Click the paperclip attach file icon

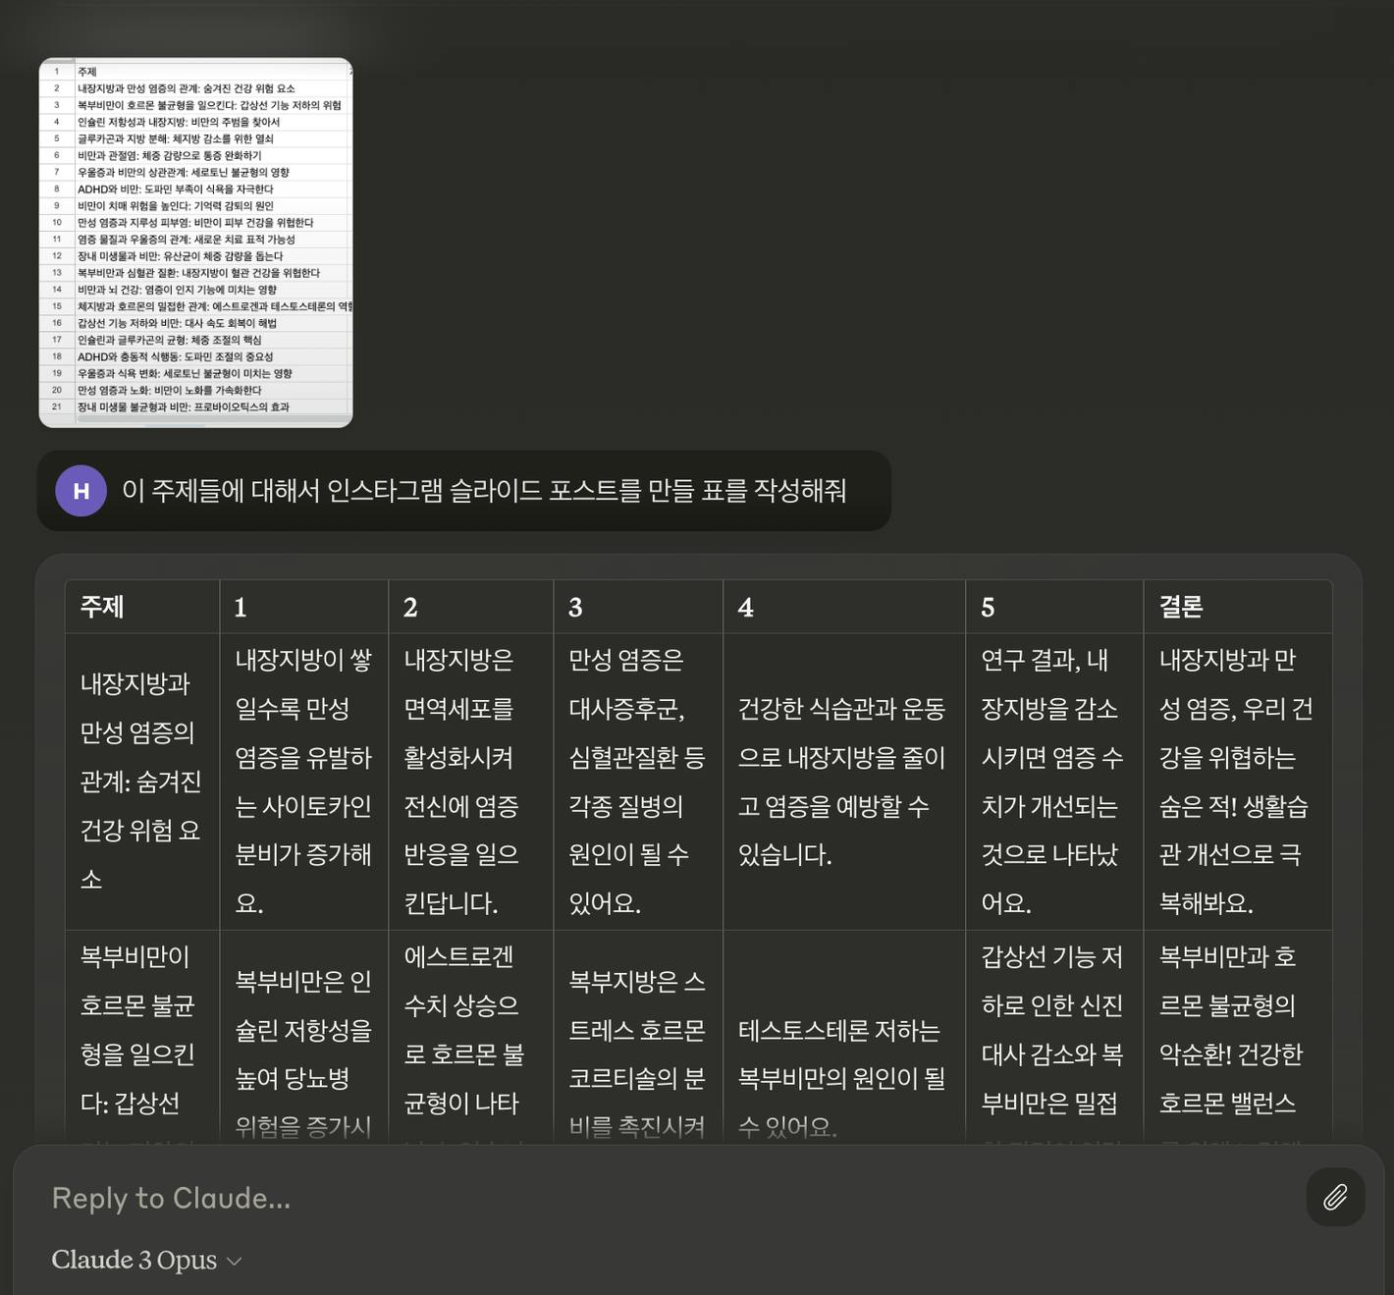(x=1335, y=1197)
